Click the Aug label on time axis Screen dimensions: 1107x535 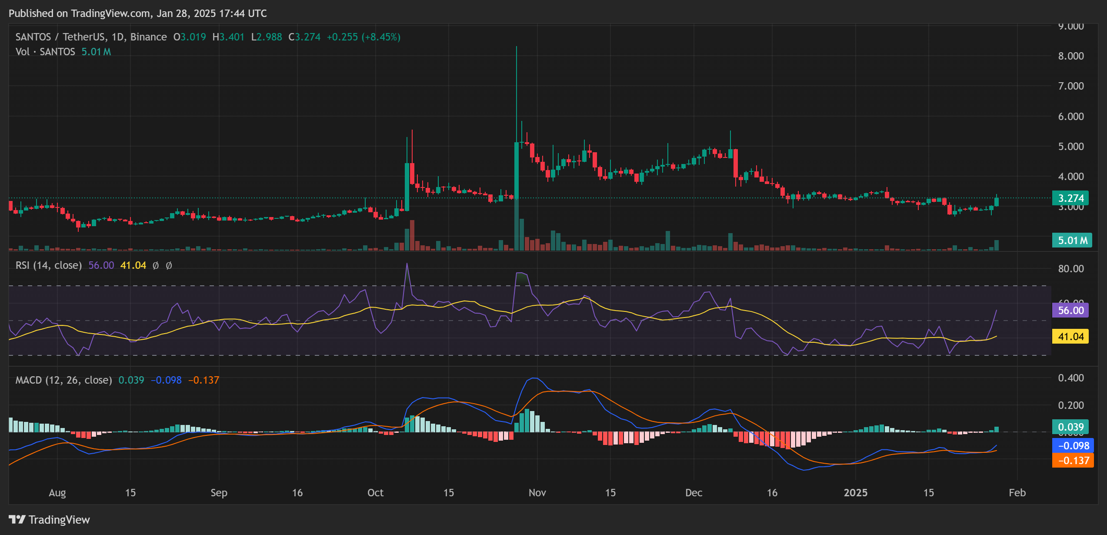(57, 493)
